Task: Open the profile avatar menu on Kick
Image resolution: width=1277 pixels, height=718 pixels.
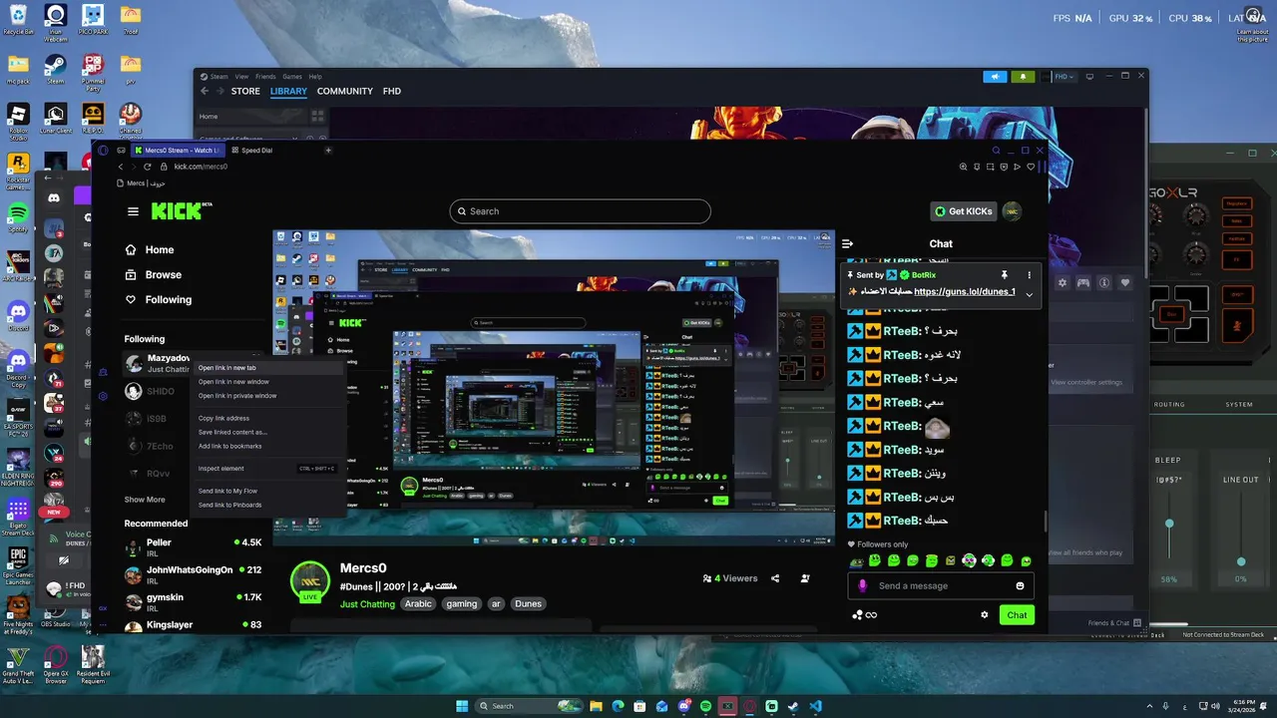Action: pyautogui.click(x=1012, y=211)
